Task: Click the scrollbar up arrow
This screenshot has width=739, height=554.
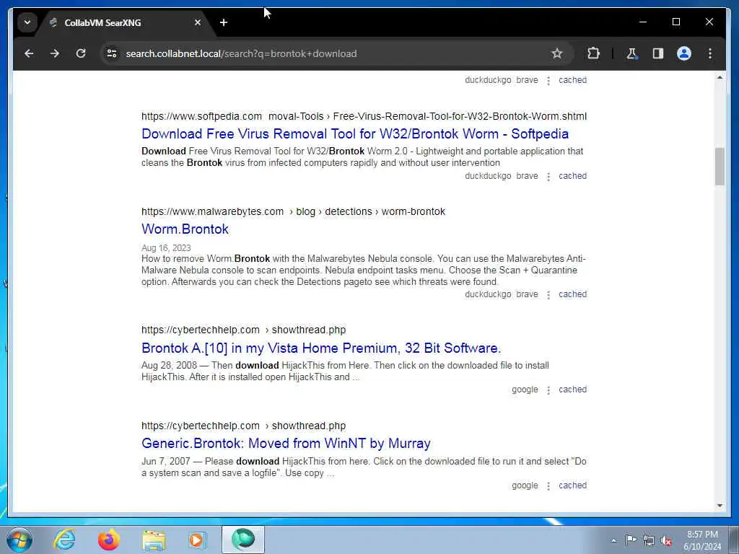Action: (x=720, y=77)
